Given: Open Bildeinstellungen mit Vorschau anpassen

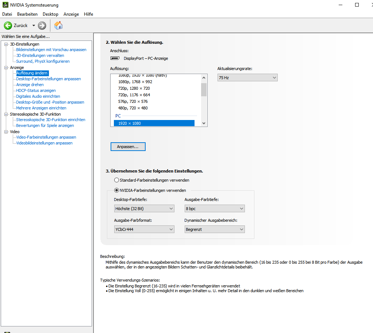Looking at the screenshot, I should coord(51,50).
